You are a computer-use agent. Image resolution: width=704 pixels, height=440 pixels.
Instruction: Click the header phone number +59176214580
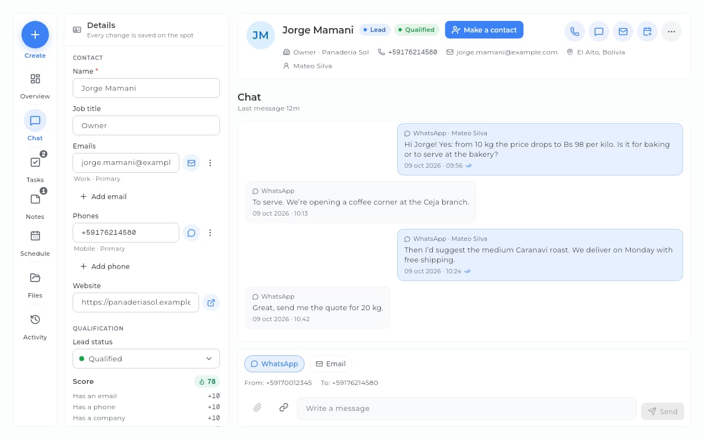413,52
